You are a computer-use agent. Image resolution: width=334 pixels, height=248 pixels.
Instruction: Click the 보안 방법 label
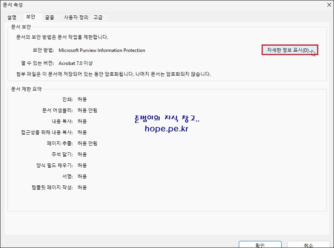pos(43,50)
